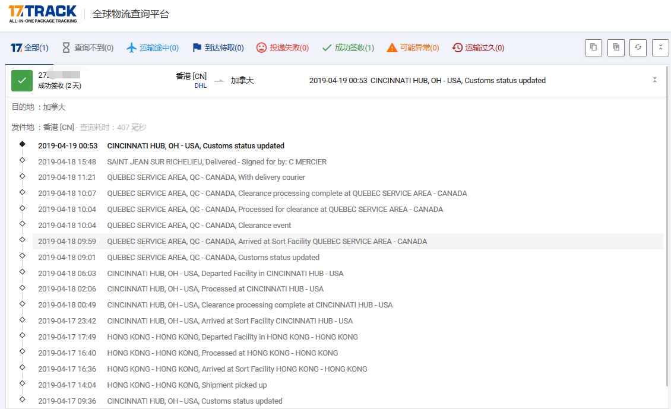Click the 17TRACK logo
Image resolution: width=671 pixels, height=409 pixels.
point(43,14)
